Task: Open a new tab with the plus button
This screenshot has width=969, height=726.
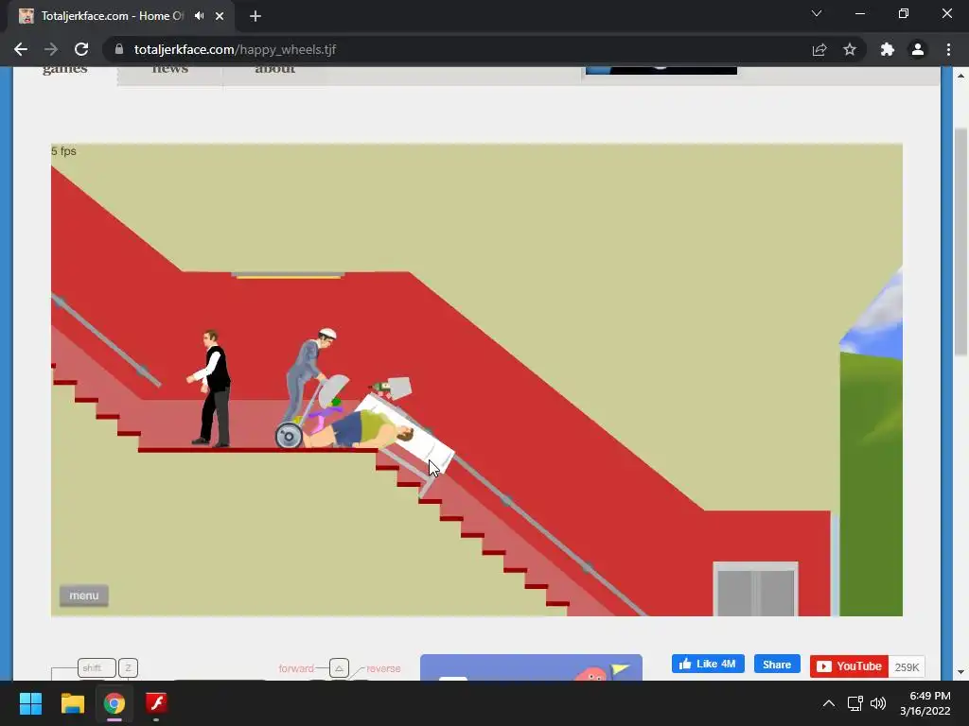Action: click(x=255, y=16)
